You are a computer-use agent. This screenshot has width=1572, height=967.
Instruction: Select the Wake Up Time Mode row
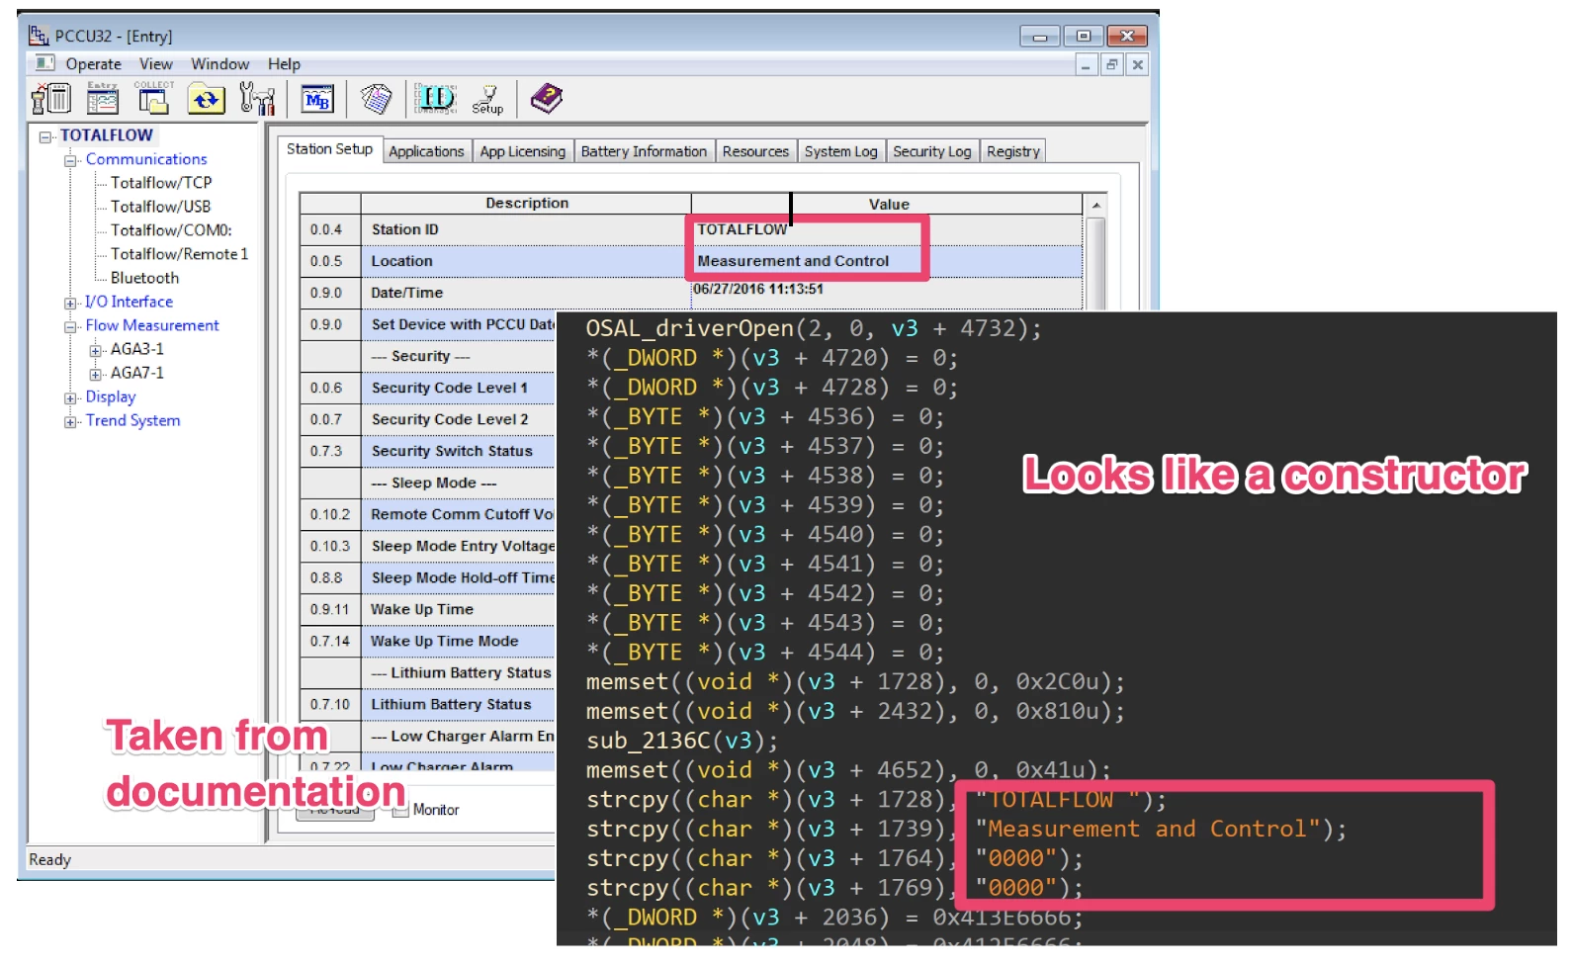click(428, 642)
